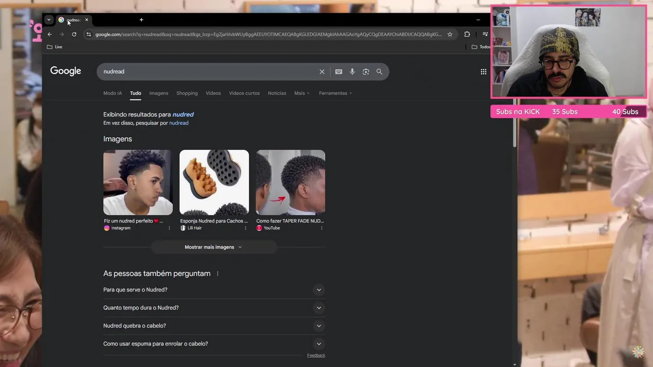The width and height of the screenshot is (653, 367).
Task: Open the on-screen keyboard input tool
Action: pyautogui.click(x=338, y=72)
